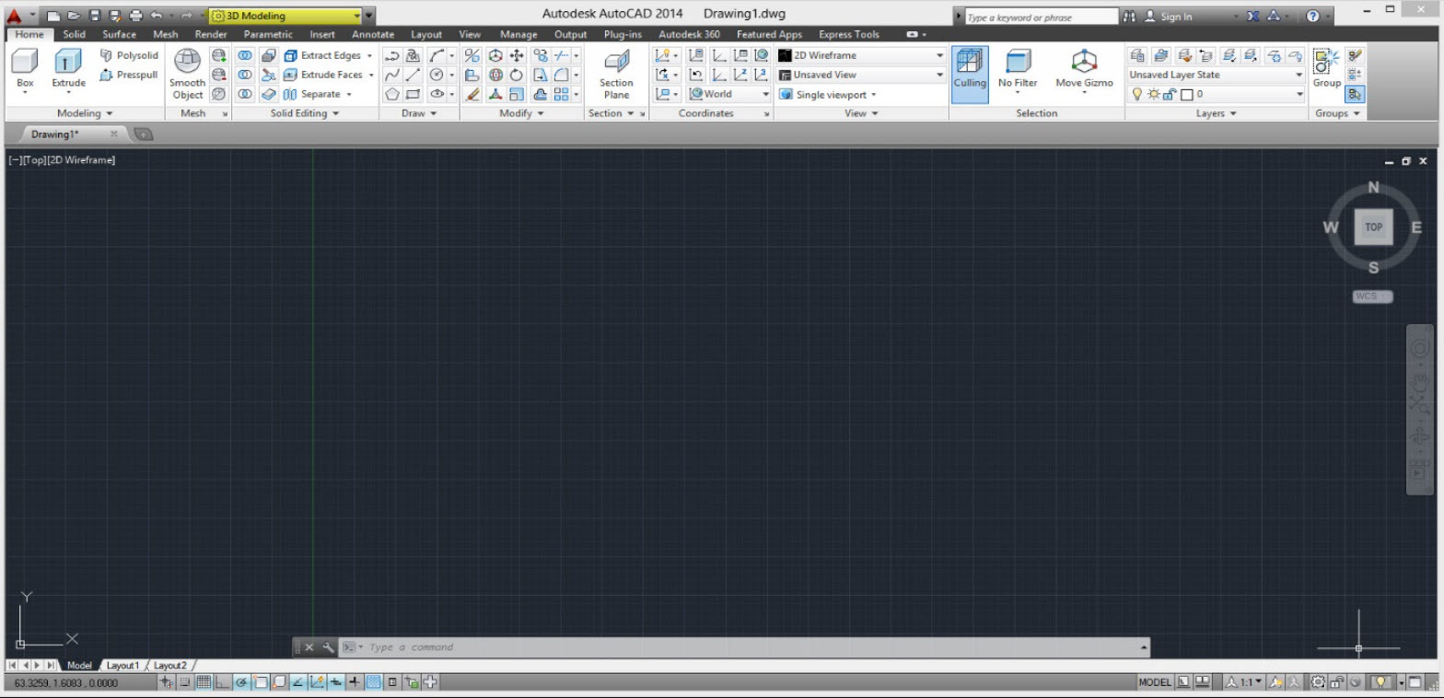Select the Line tool in Draw panel
The image size is (1444, 698).
pos(413,75)
